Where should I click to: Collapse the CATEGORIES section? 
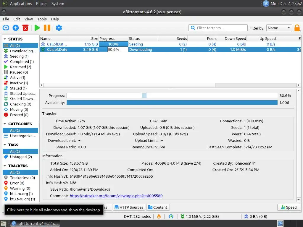click(x=5, y=124)
